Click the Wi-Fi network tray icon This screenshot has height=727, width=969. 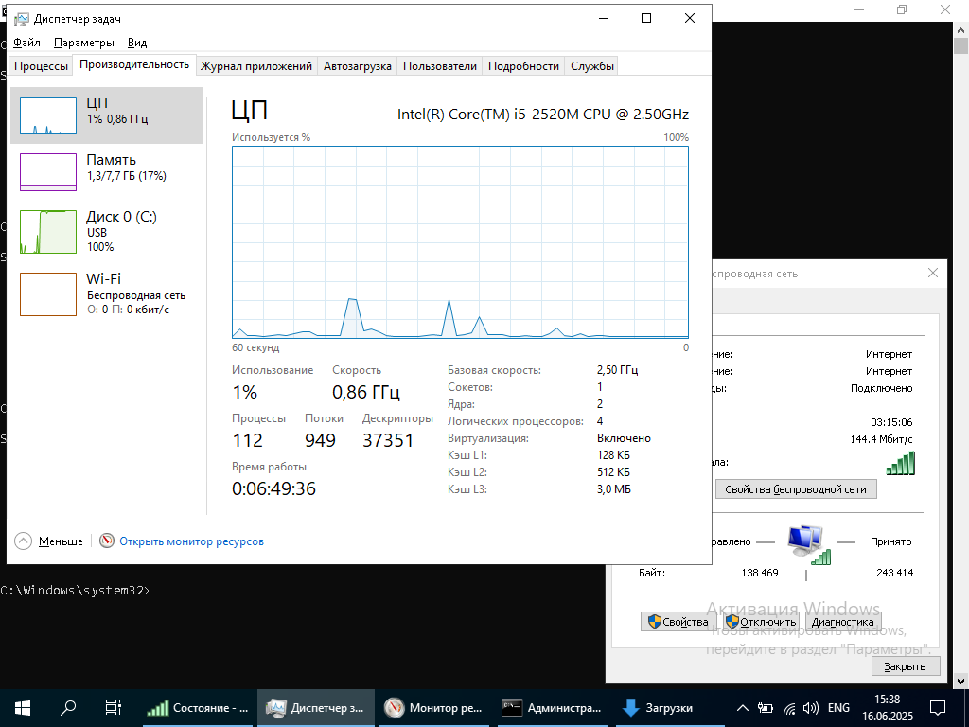click(x=789, y=708)
